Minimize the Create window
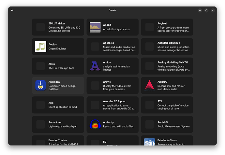The height and width of the screenshot is (155, 225). click(x=200, y=10)
